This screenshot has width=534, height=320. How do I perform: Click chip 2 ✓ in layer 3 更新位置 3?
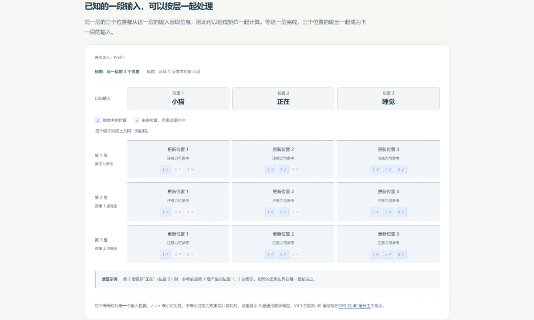pyautogui.click(x=388, y=254)
